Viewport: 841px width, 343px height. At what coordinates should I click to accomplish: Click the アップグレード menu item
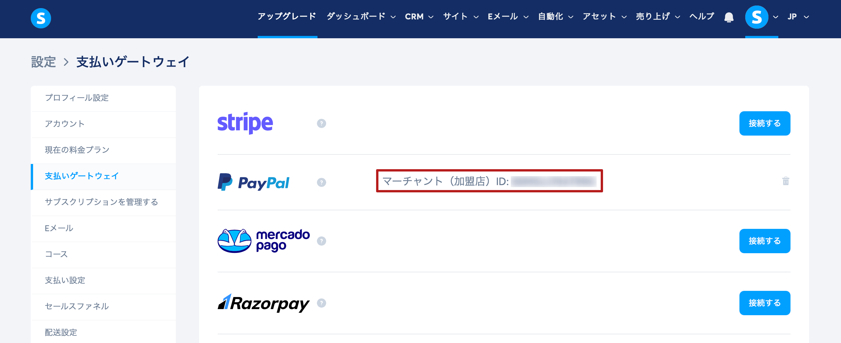coord(287,16)
